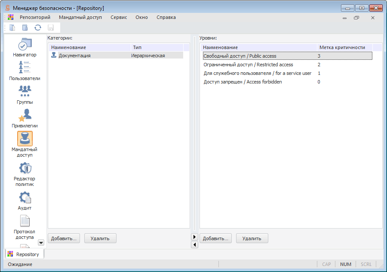Viewport: 387px width, 272px height.
Task: Open the Привилегии sidebar section
Action: (25, 118)
